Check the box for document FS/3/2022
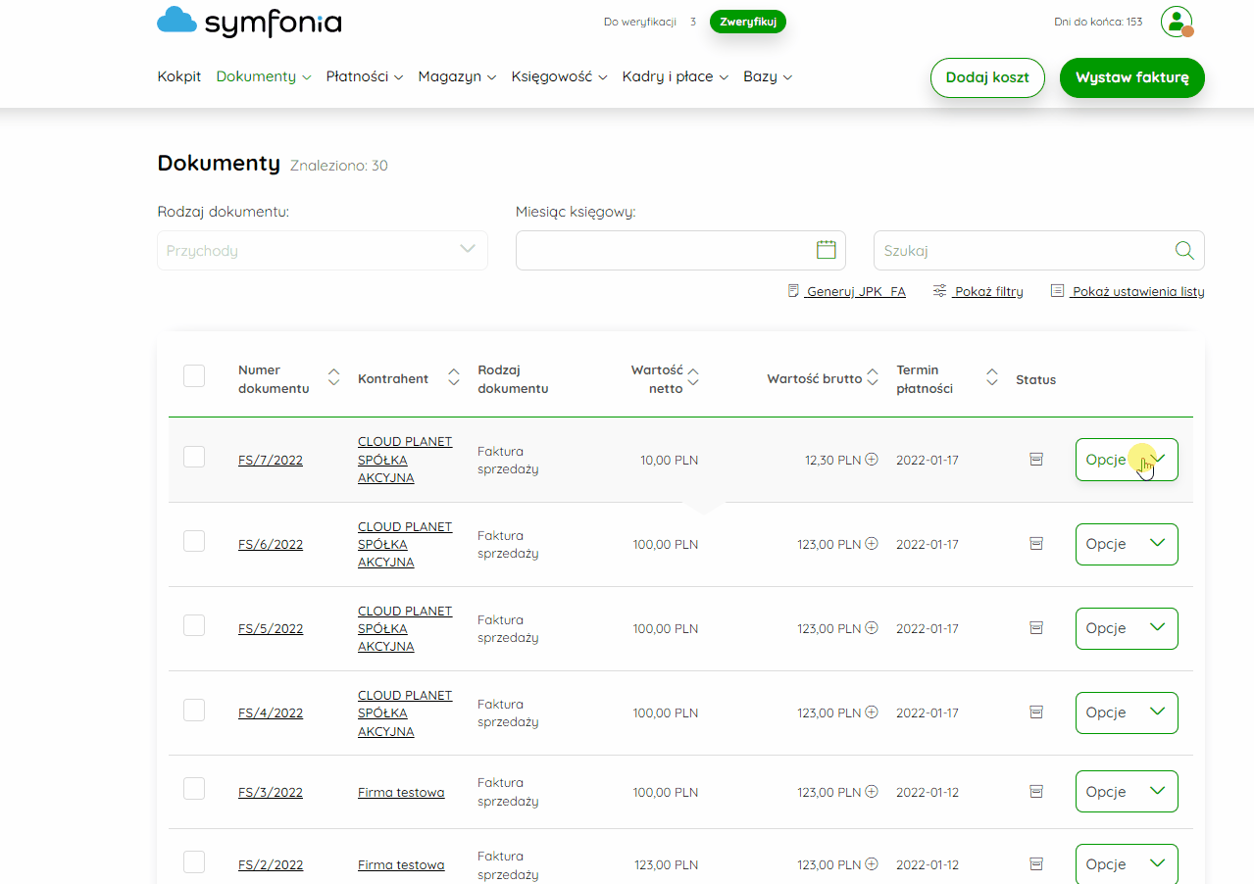The width and height of the screenshot is (1254, 884). 194,788
